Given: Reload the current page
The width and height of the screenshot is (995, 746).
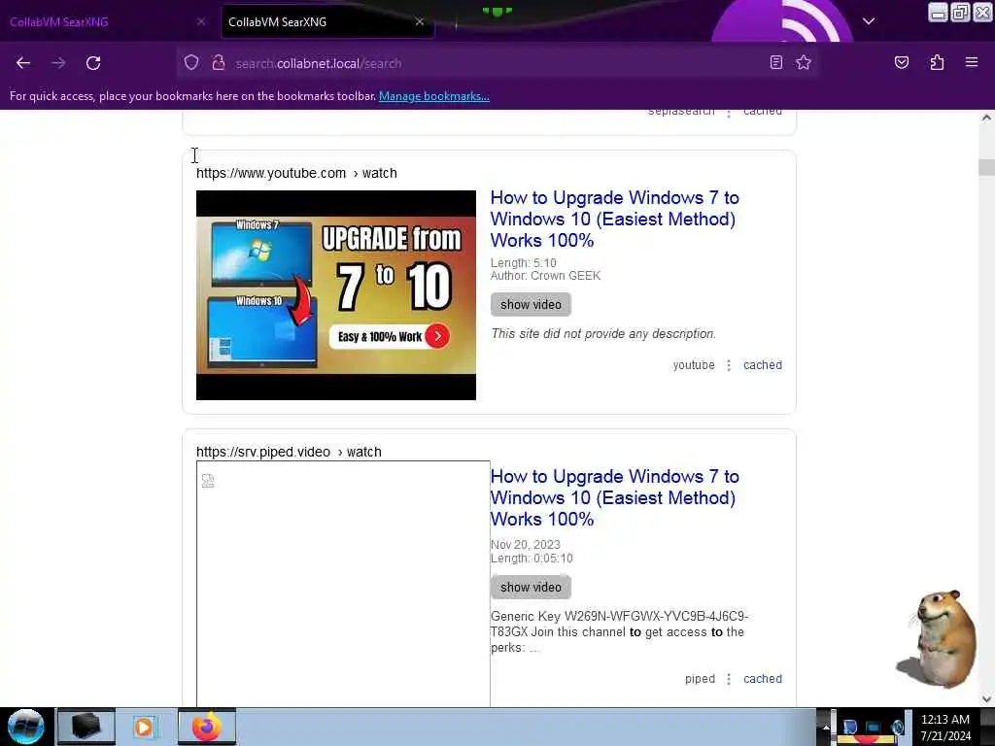Looking at the screenshot, I should coord(93,63).
